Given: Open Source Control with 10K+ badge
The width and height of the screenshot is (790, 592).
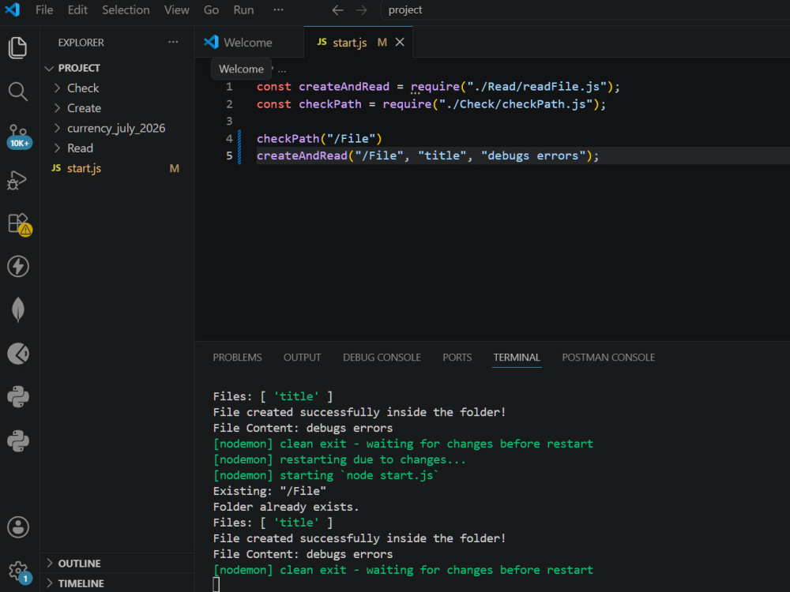Looking at the screenshot, I should pyautogui.click(x=19, y=136).
